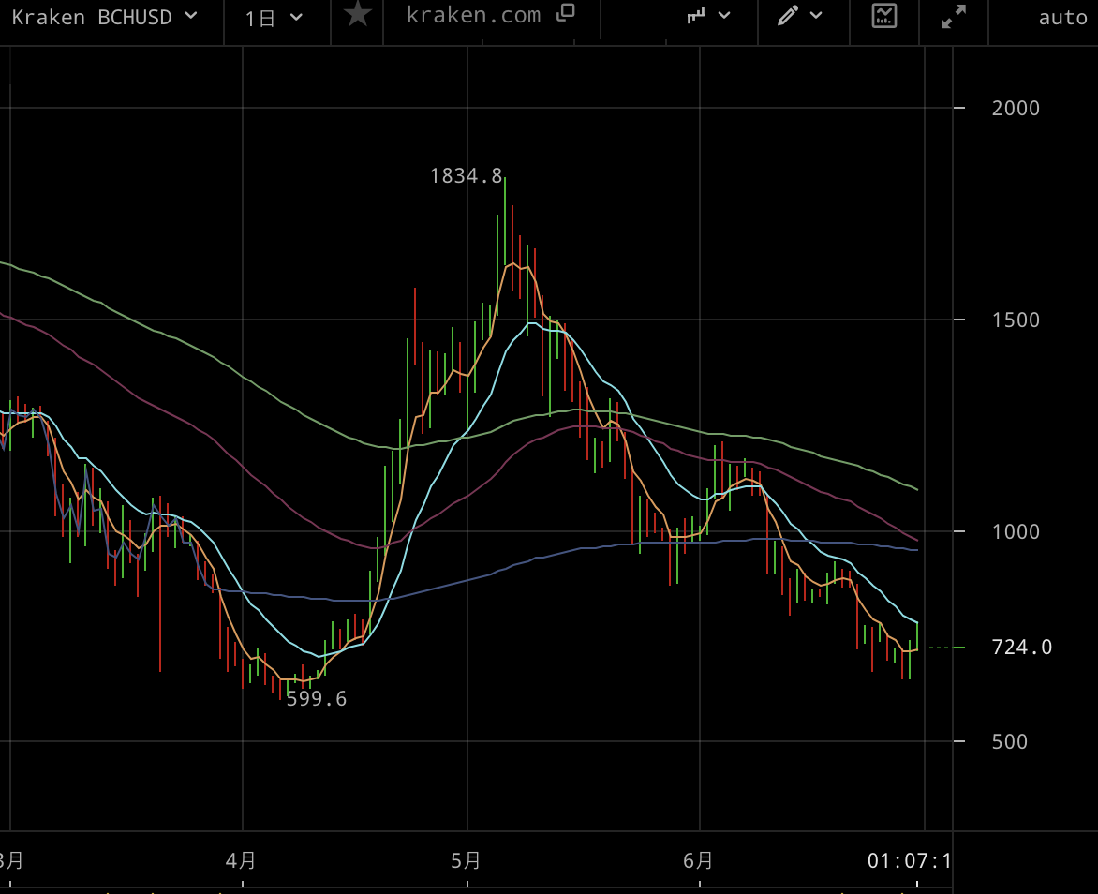
Task: Click the open-in-new-window icon beside kraken.com
Action: coord(566,12)
